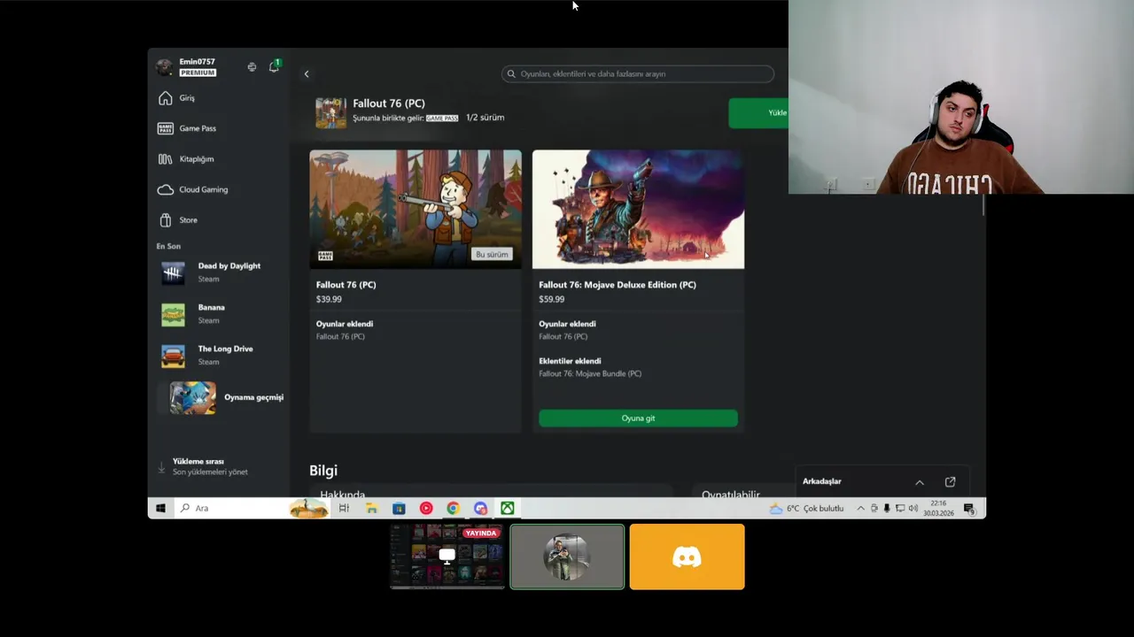1134x637 pixels.
Task: Select the YAYINDA live screen share tile
Action: pyautogui.click(x=447, y=556)
